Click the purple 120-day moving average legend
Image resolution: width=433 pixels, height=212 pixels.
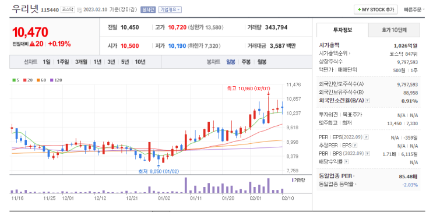[x=55, y=80]
